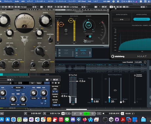Toggle the AUTO RELEASE switch on L1 limiter
This screenshot has width=151, height=124.
click(89, 37)
